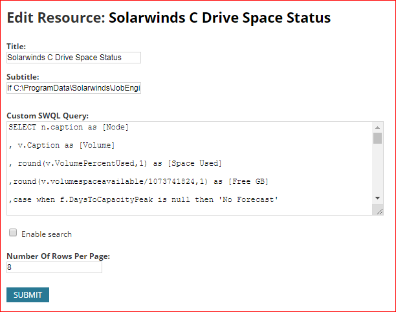Click inside the Custom SWQL Query textarea
Screen dimensions: 396x312
(190, 168)
